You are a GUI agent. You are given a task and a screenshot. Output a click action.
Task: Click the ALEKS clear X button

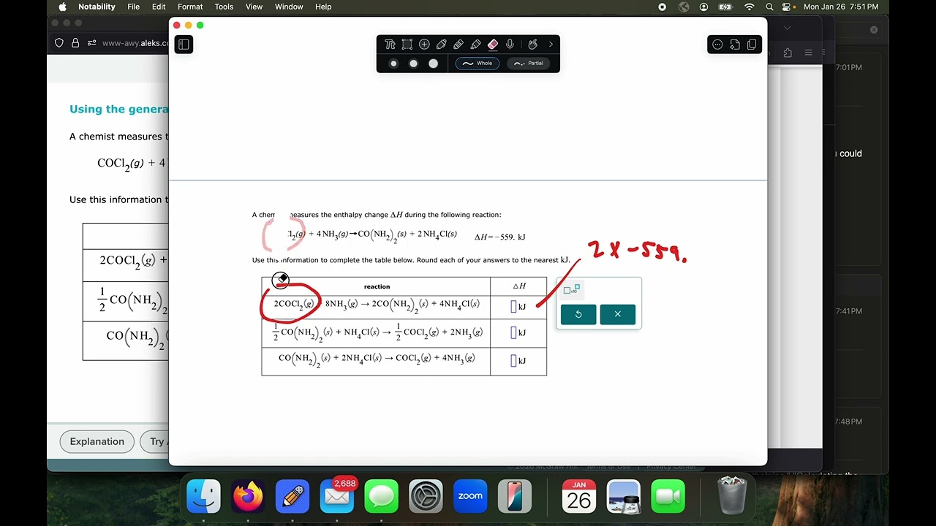617,314
